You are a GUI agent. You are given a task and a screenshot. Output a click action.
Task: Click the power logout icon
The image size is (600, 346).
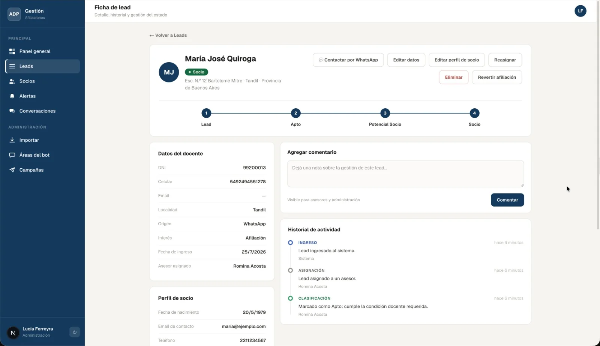point(75,332)
